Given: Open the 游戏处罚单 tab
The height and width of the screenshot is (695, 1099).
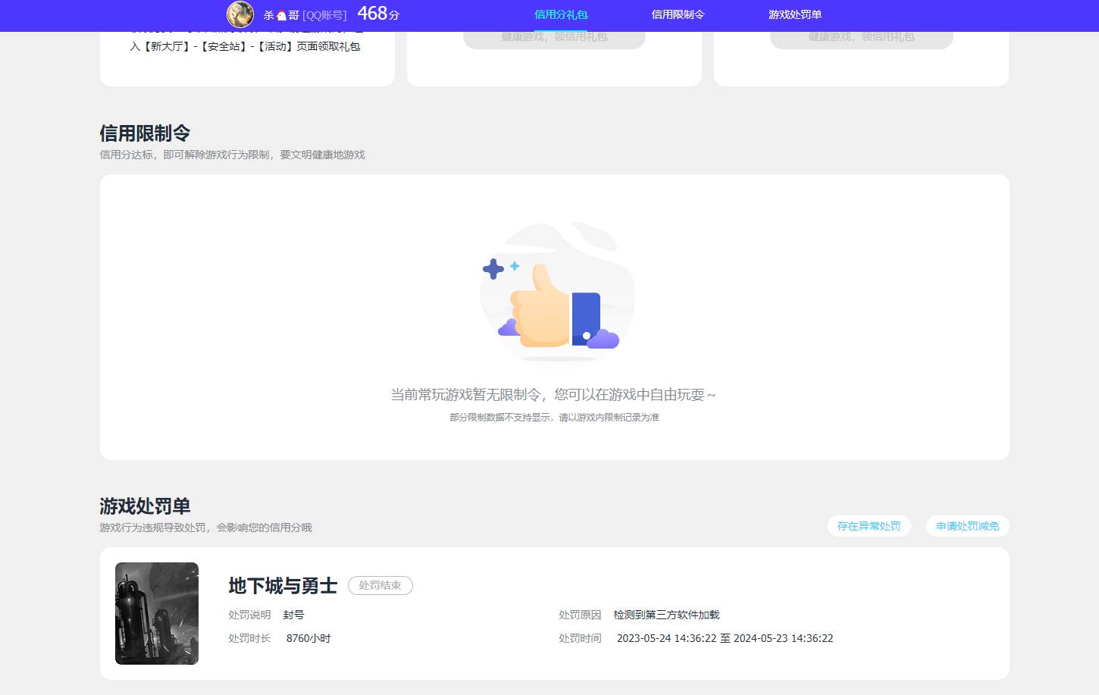Looking at the screenshot, I should 794,14.
